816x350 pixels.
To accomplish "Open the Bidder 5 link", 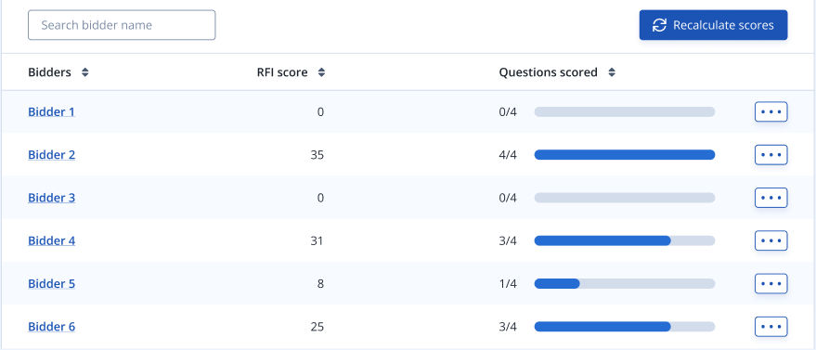I will (51, 284).
